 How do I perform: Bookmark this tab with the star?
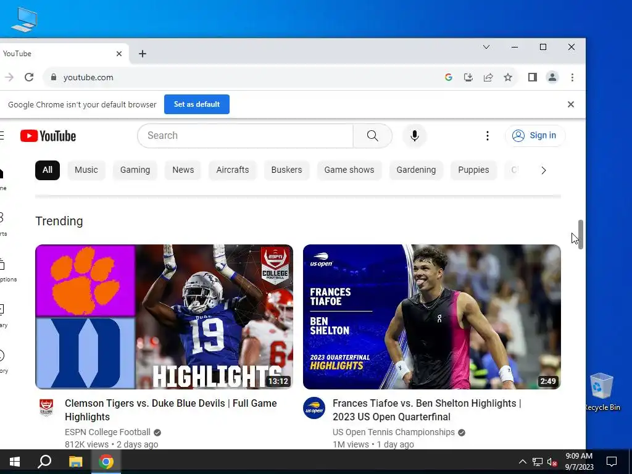508,77
